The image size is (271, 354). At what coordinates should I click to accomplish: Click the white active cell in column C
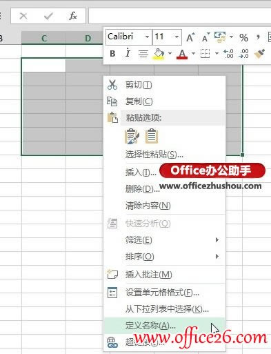click(44, 65)
